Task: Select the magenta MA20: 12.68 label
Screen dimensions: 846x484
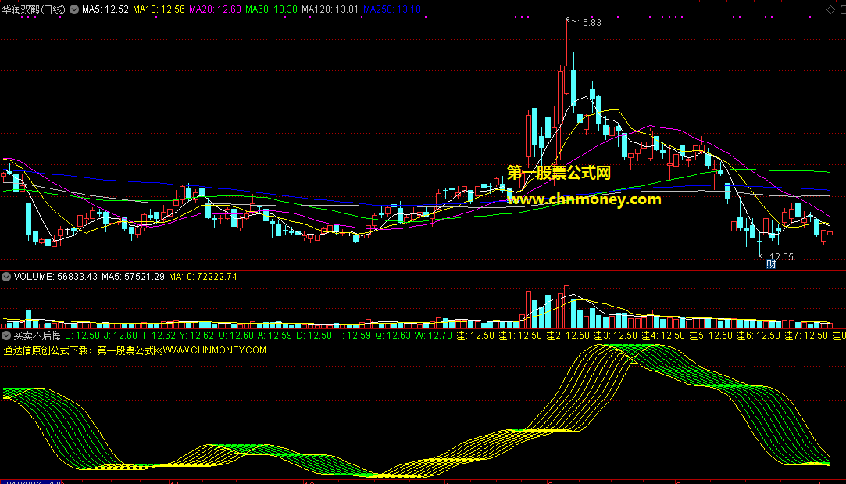Action: (216, 9)
